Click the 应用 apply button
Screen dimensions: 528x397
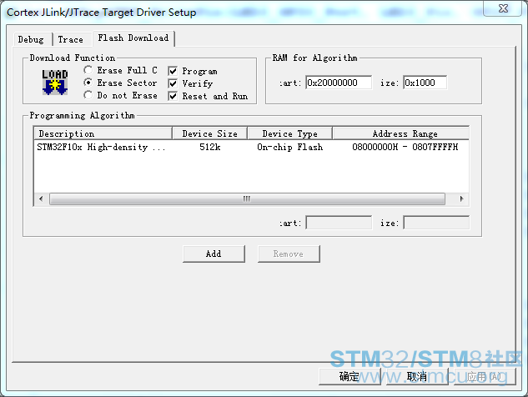485,376
